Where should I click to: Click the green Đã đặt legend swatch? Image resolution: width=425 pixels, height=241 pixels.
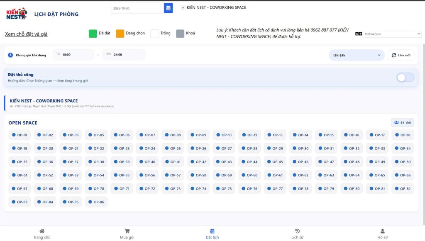(93, 34)
